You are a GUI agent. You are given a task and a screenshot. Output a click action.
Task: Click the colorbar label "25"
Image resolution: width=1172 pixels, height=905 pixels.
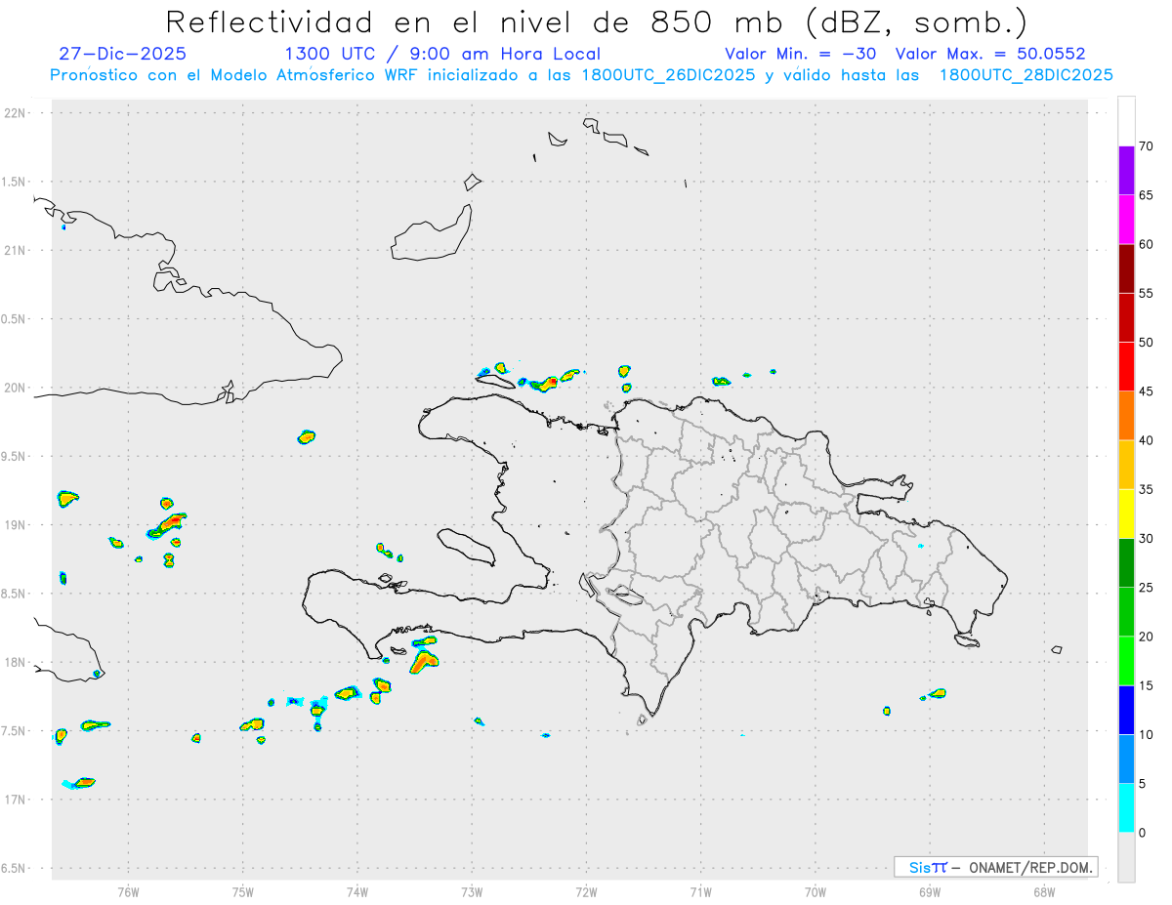pos(1147,588)
